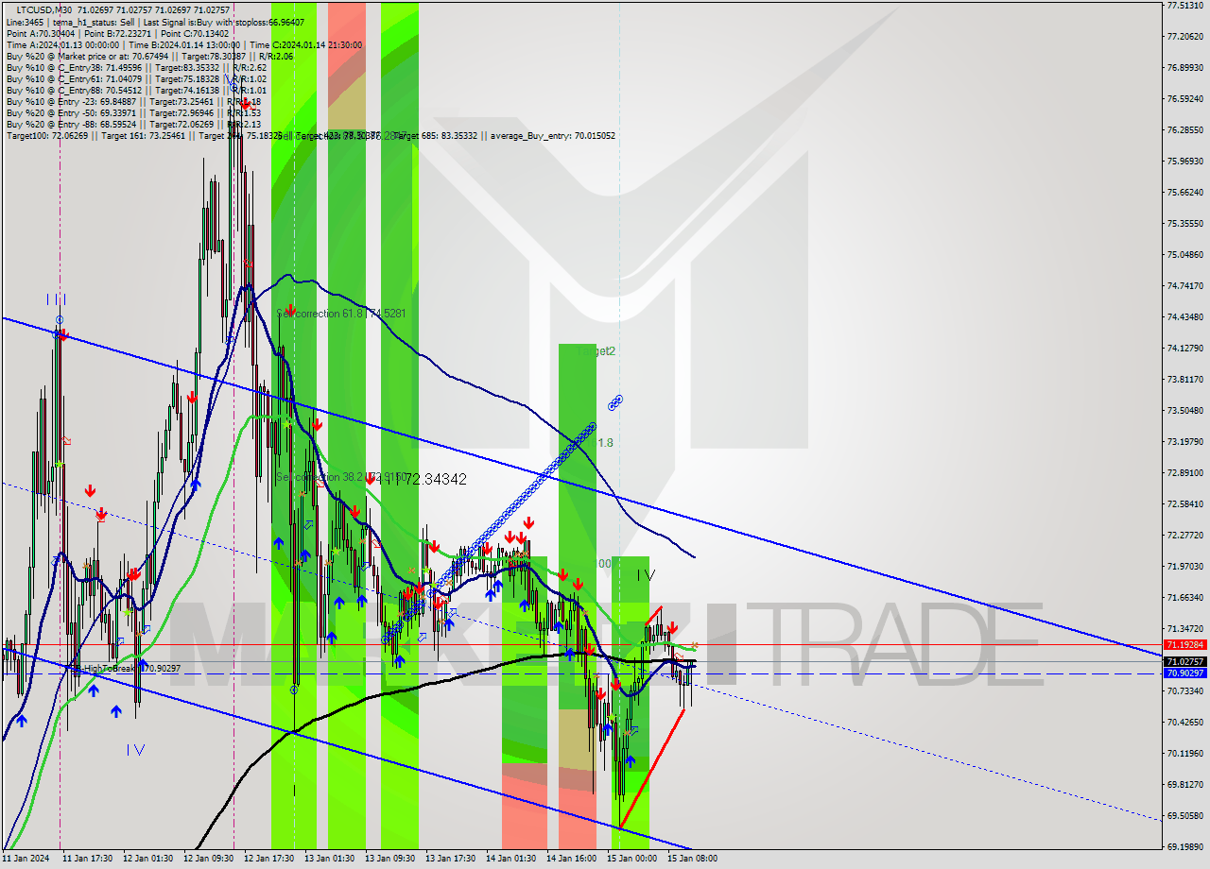Click the '1.8' level label

point(606,442)
